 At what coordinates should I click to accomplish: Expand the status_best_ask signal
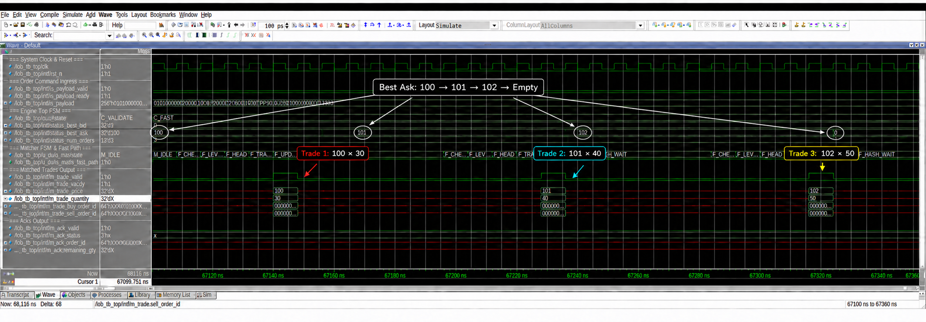(x=5, y=133)
